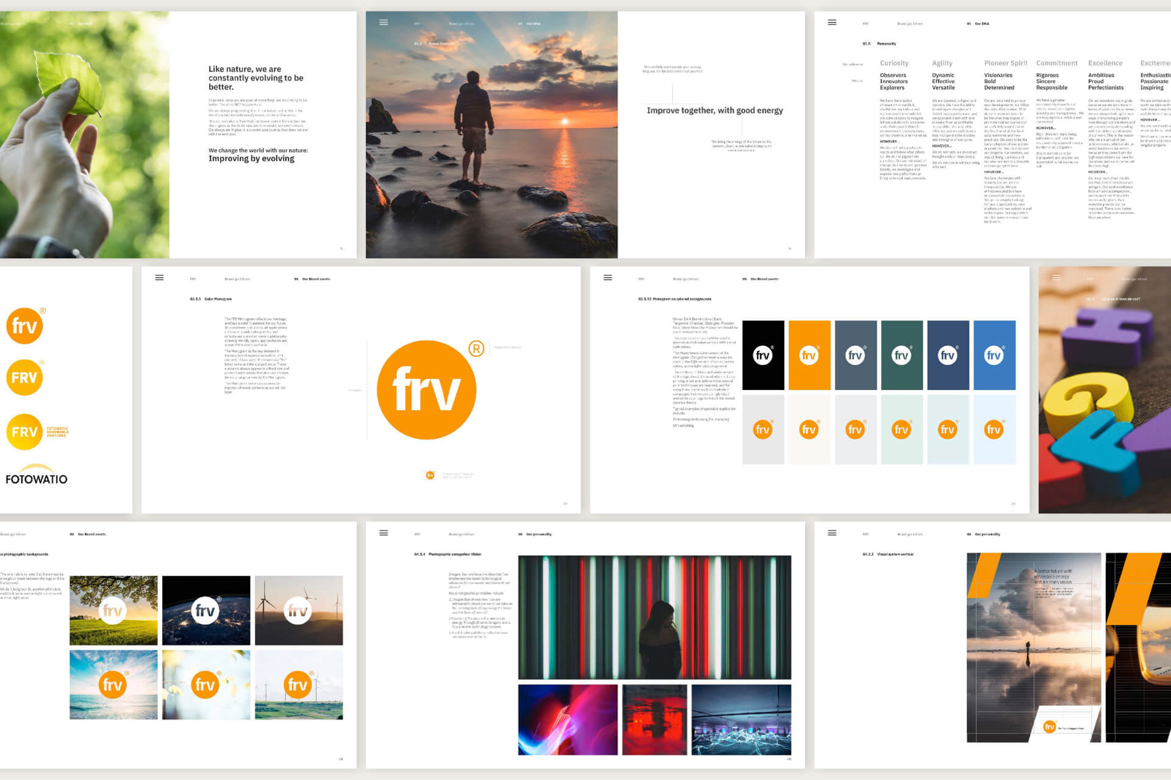Open the blurred flowers photo with orange logo
The image size is (1171, 780).
206,685
